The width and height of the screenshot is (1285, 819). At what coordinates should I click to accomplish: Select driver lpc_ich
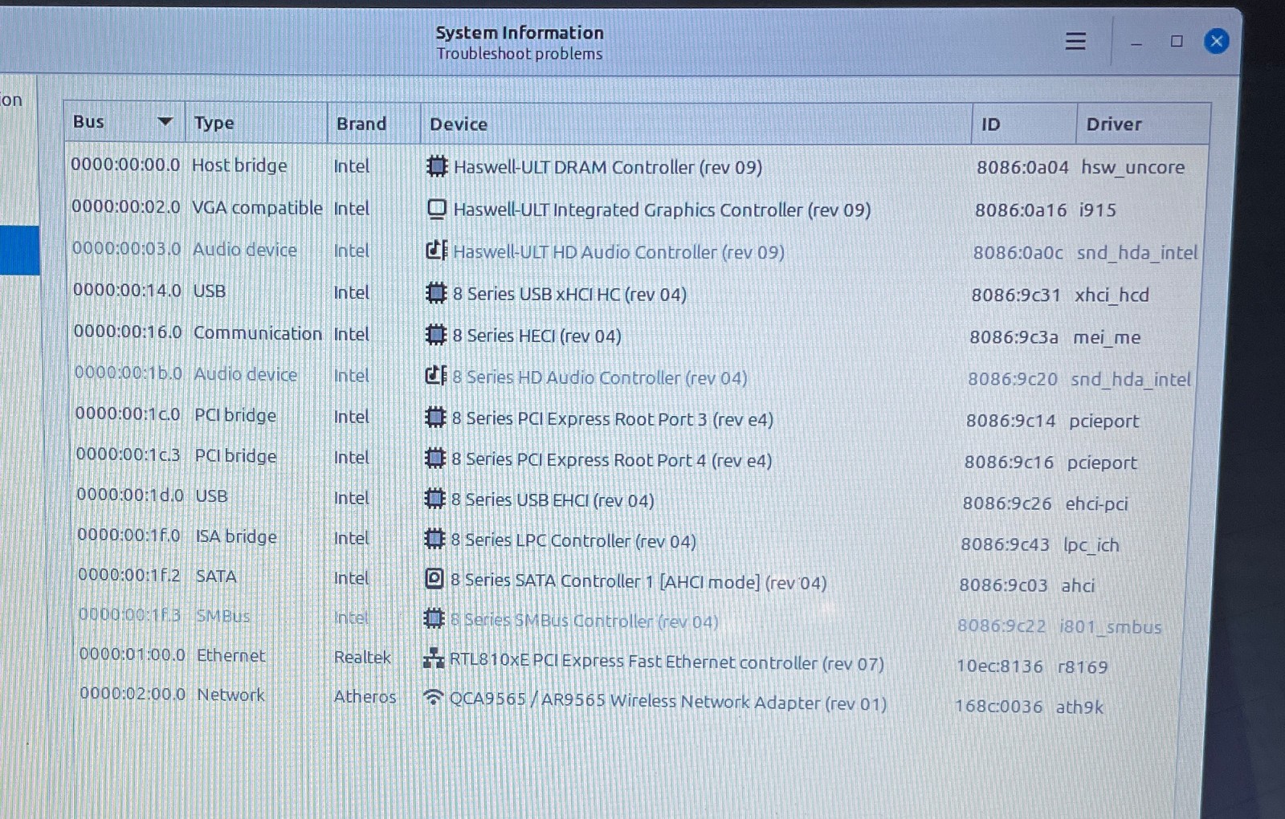point(1091,545)
